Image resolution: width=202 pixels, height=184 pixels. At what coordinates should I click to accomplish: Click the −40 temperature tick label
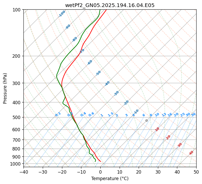tap(23, 172)
